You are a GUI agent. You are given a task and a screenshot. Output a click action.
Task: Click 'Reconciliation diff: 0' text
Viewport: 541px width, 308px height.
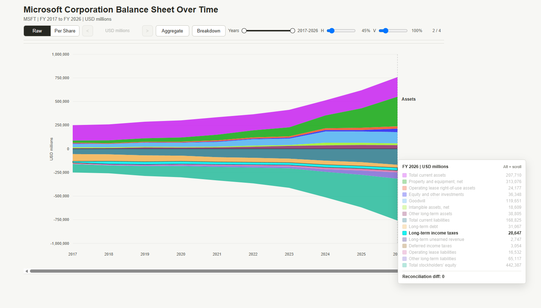pos(423,277)
